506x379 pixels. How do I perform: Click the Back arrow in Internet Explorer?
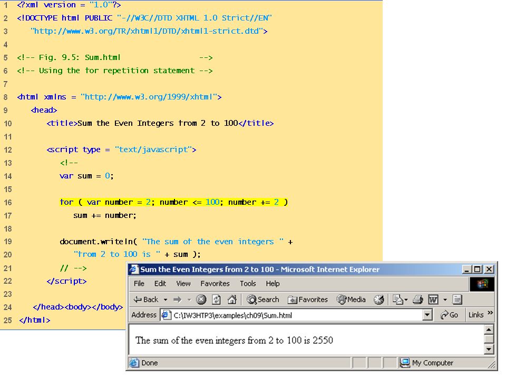point(146,300)
